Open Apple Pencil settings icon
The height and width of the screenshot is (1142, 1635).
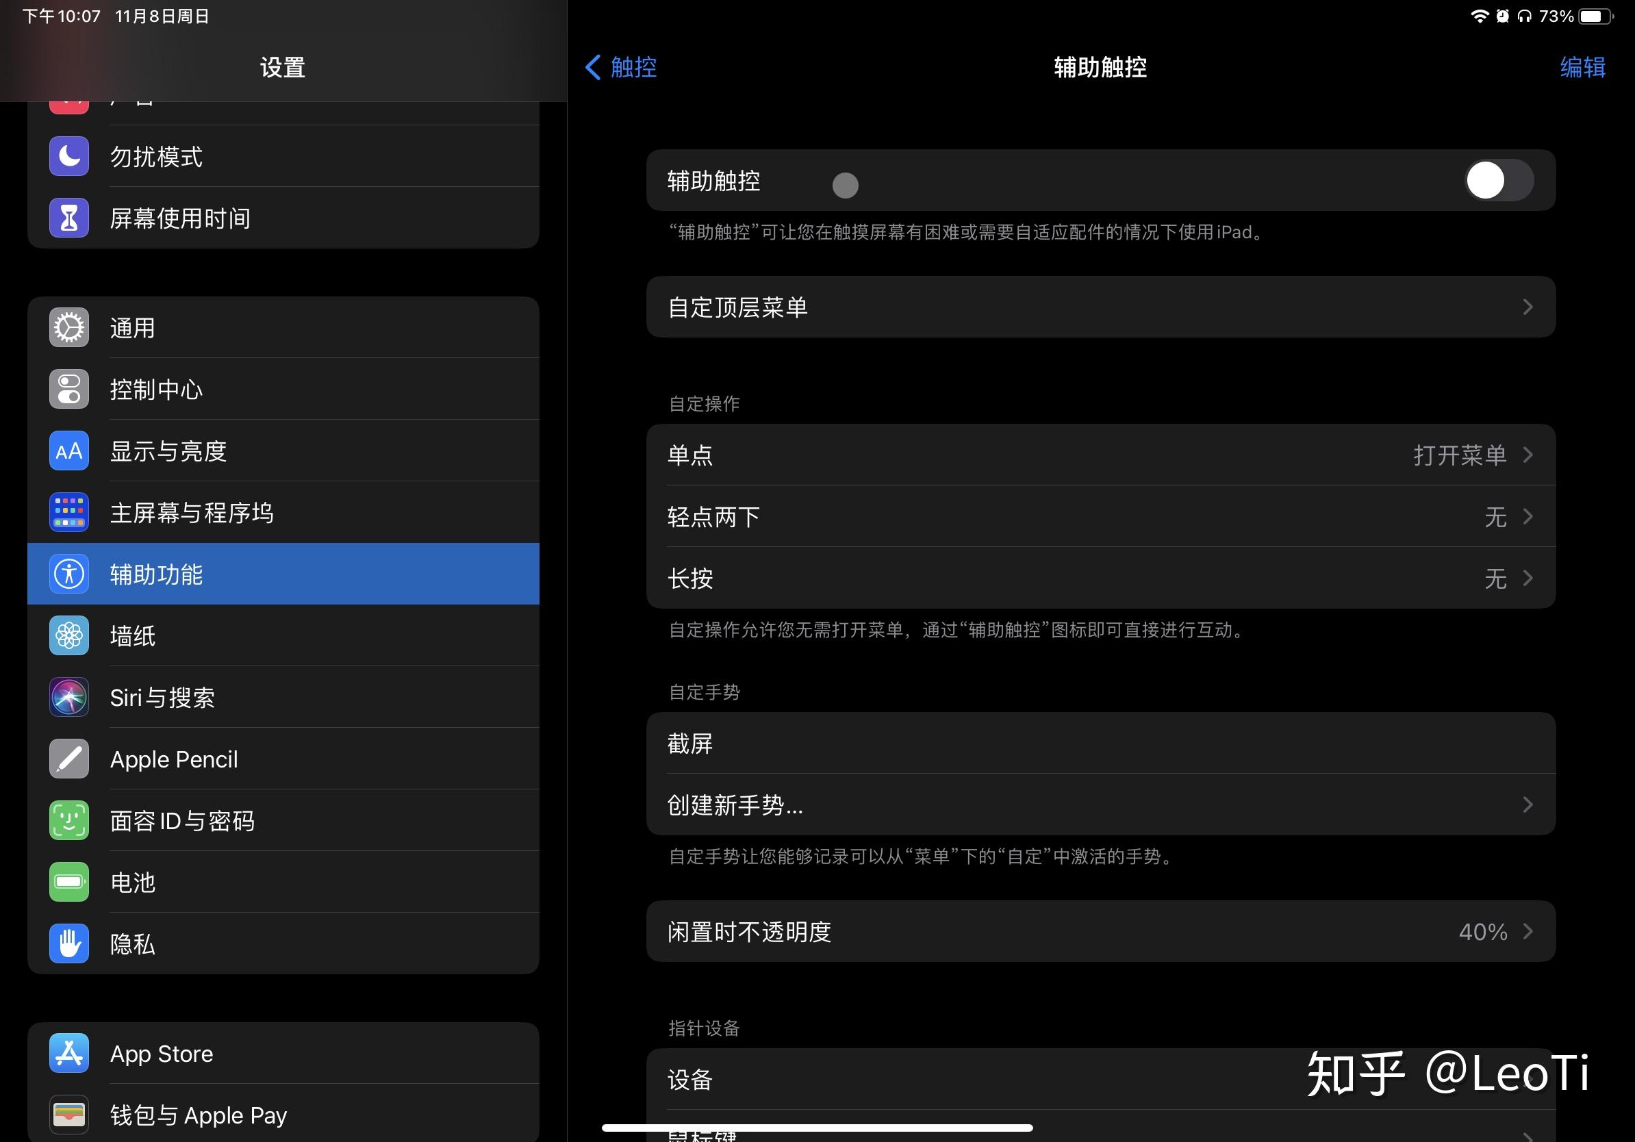(68, 759)
